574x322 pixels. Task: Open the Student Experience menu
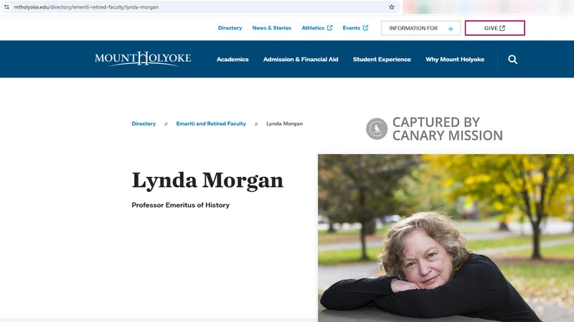pyautogui.click(x=382, y=60)
